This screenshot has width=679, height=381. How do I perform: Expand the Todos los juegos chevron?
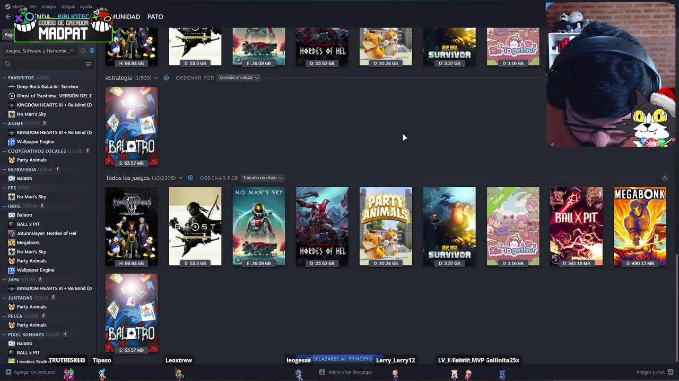180,178
